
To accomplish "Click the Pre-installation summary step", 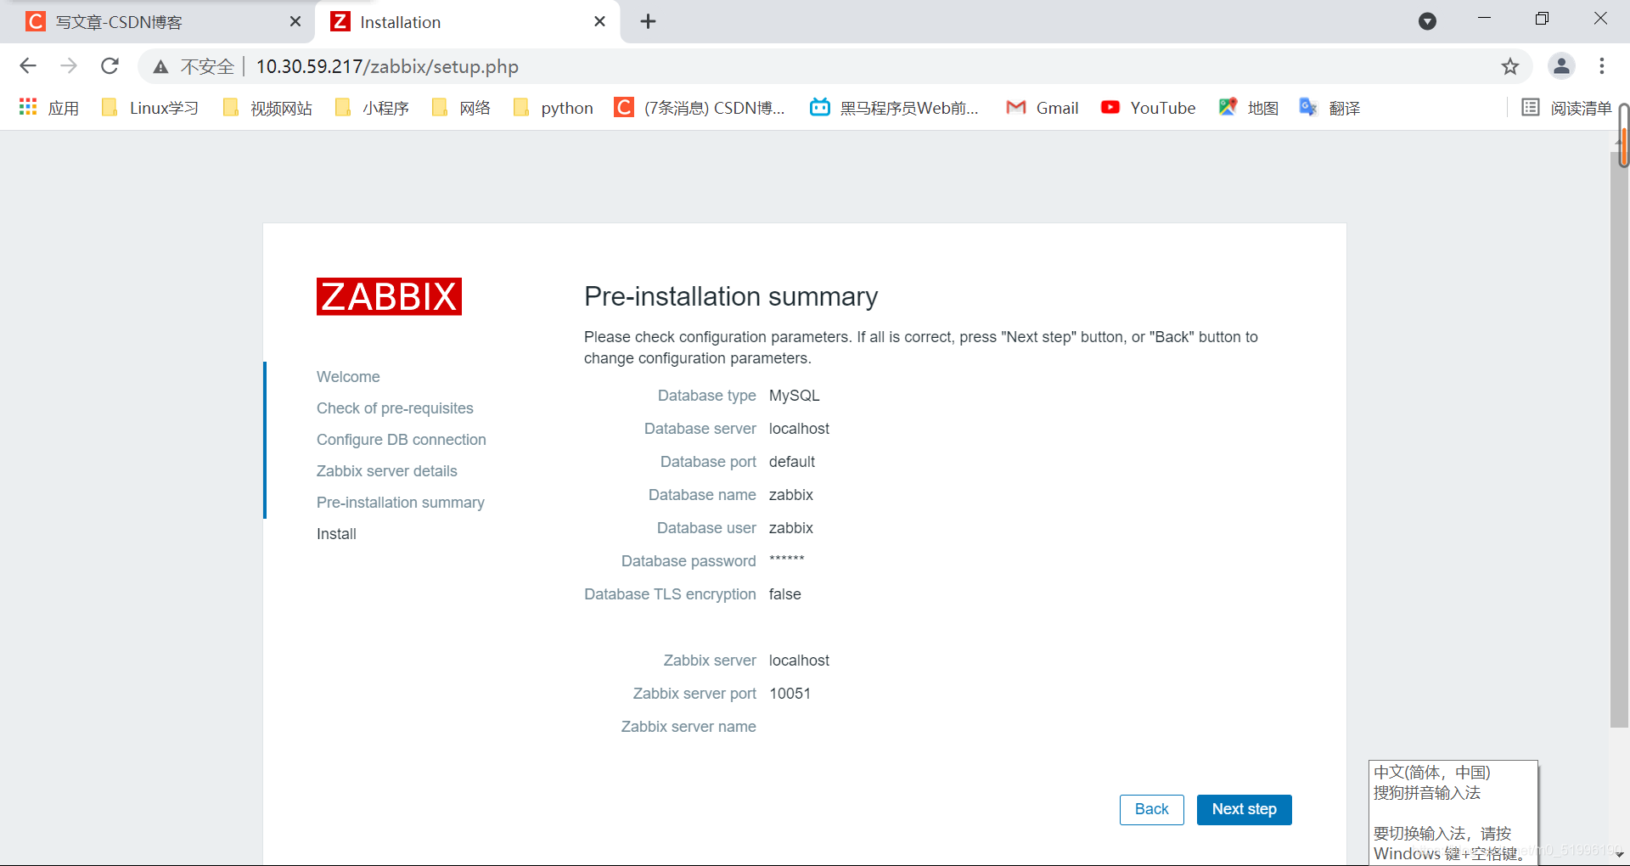I will click(x=401, y=503).
